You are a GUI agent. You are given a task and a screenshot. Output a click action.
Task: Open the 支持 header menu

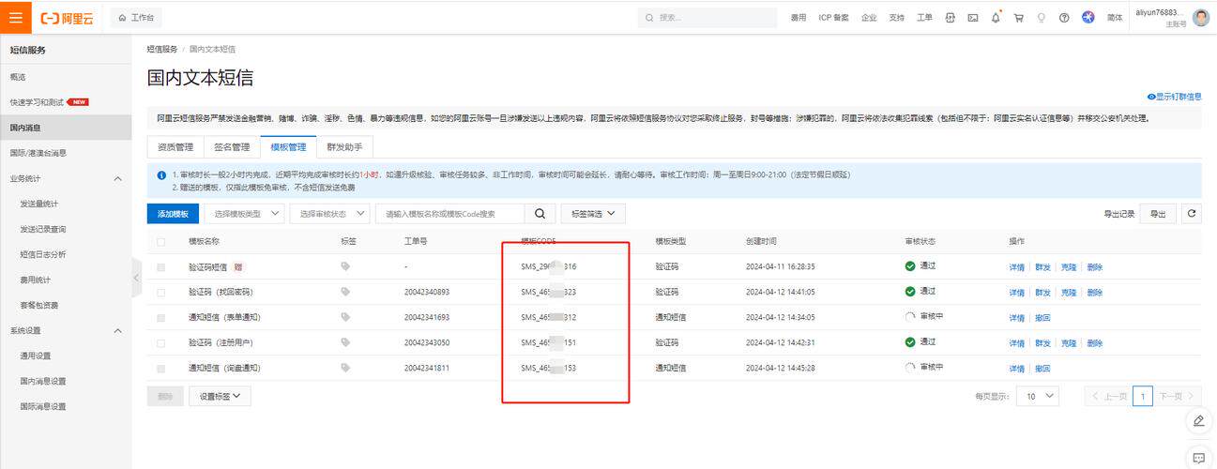[897, 18]
